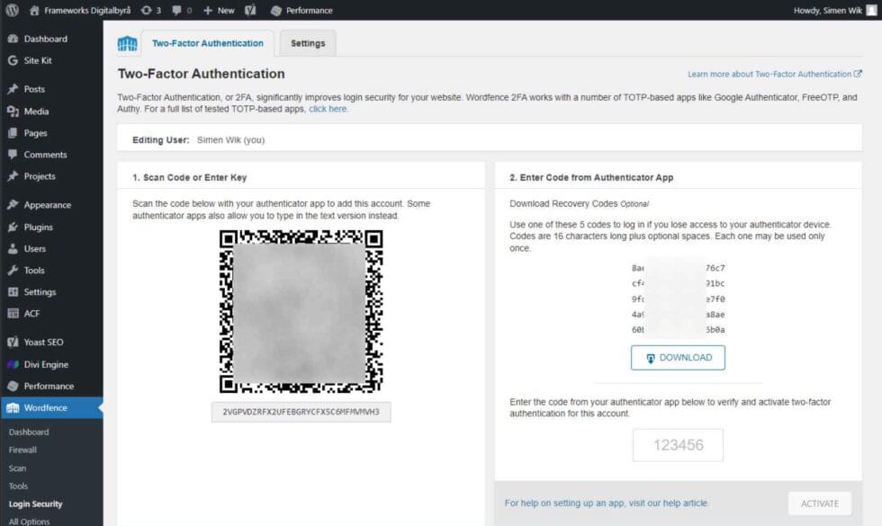Open pending updates icon showing 3
Viewport: 882px width, 526px height.
pos(151,10)
